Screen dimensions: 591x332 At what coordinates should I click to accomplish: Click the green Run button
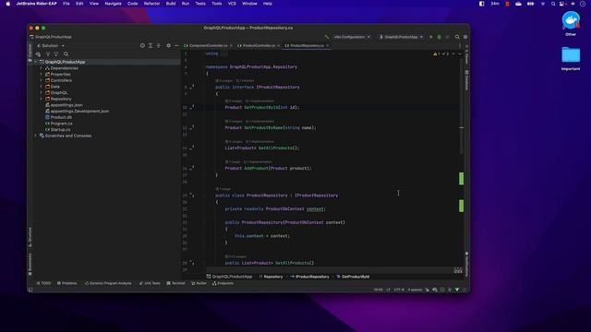(x=431, y=37)
